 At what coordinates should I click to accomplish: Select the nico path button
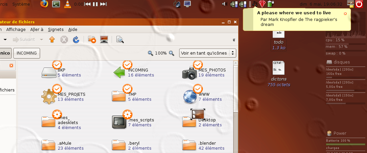point(6,53)
